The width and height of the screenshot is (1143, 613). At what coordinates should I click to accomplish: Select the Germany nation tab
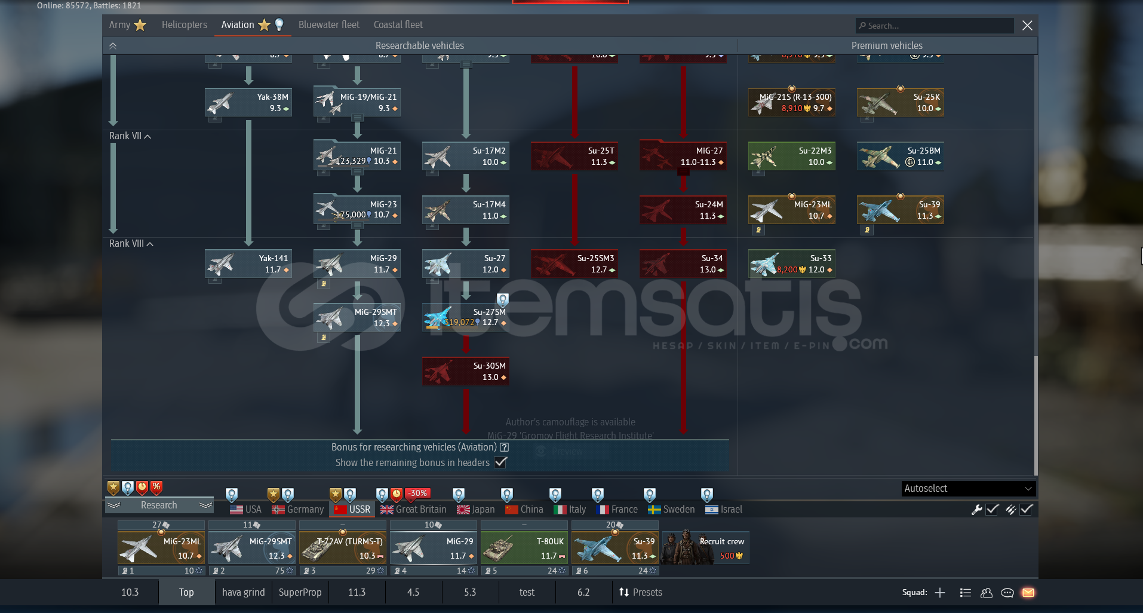pos(297,510)
